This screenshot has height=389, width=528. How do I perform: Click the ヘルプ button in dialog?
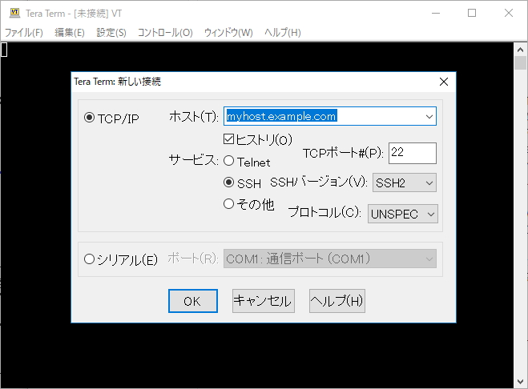(x=337, y=301)
